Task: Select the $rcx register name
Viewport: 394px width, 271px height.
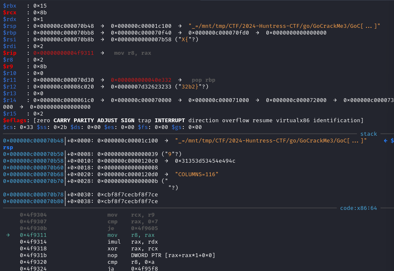Action: (x=10, y=13)
